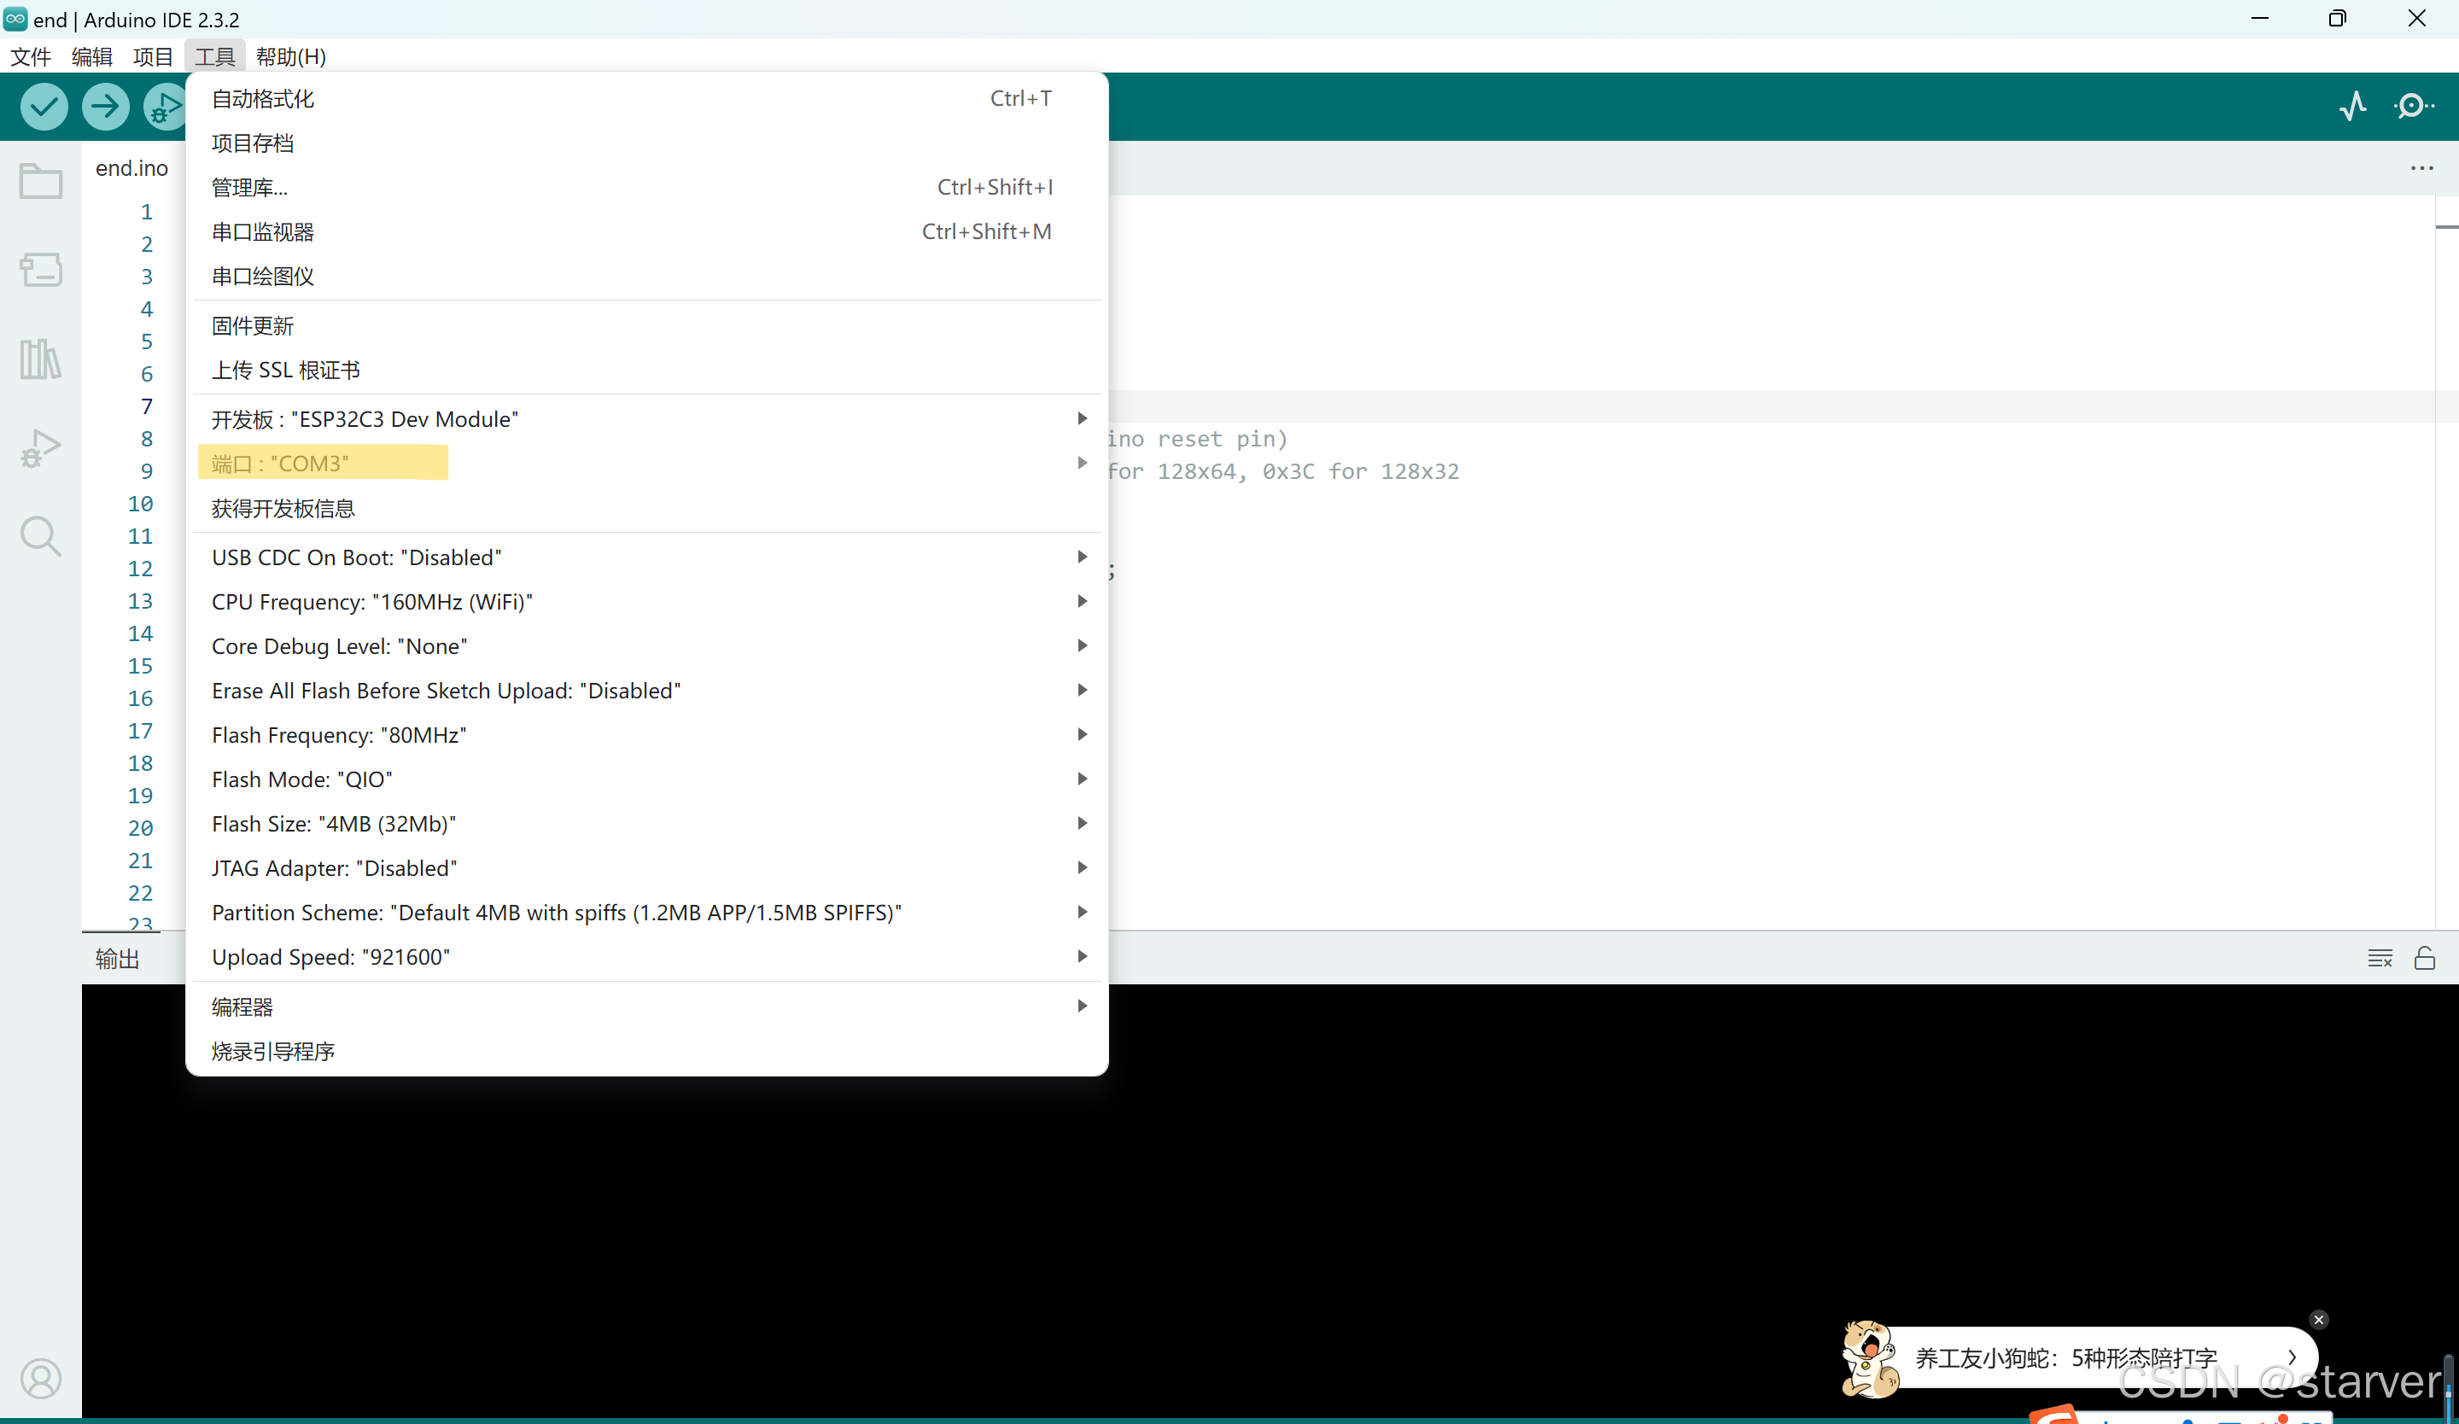The width and height of the screenshot is (2459, 1424).
Task: Expand CPU Frequency submenu
Action: click(647, 602)
